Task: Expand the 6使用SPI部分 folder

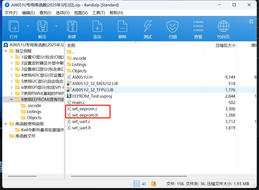Action: [12, 87]
